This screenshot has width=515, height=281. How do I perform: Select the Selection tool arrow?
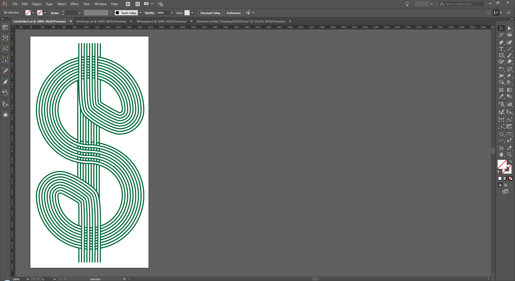[x=501, y=28]
